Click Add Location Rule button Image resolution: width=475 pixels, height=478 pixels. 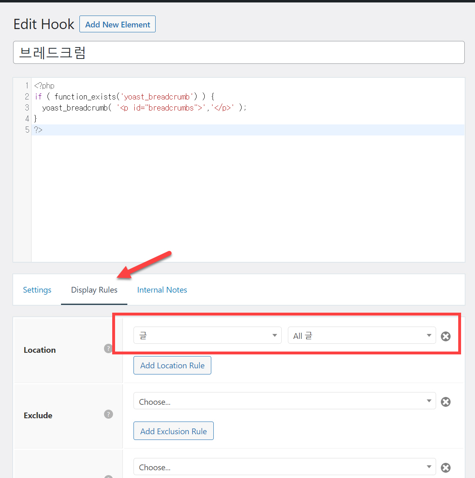click(x=172, y=365)
